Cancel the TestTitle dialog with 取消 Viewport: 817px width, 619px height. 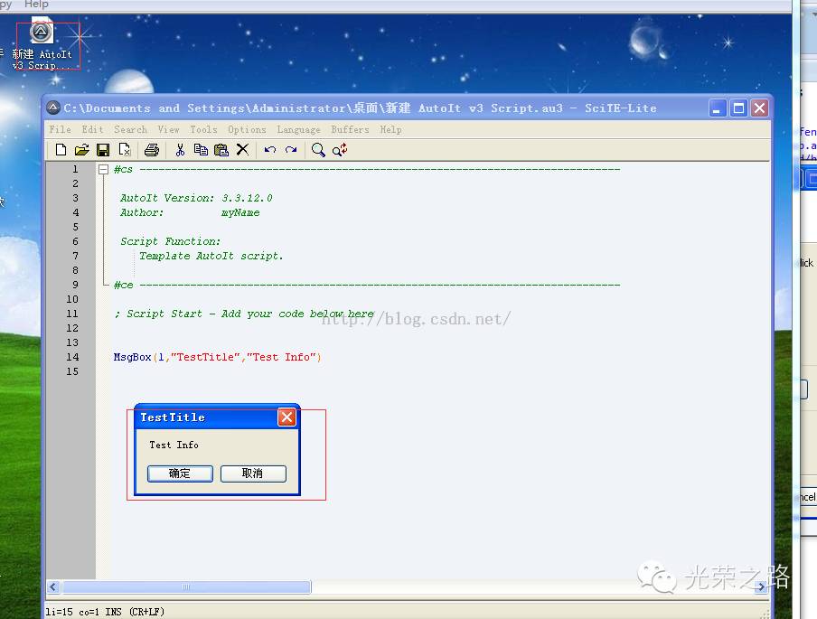click(253, 474)
